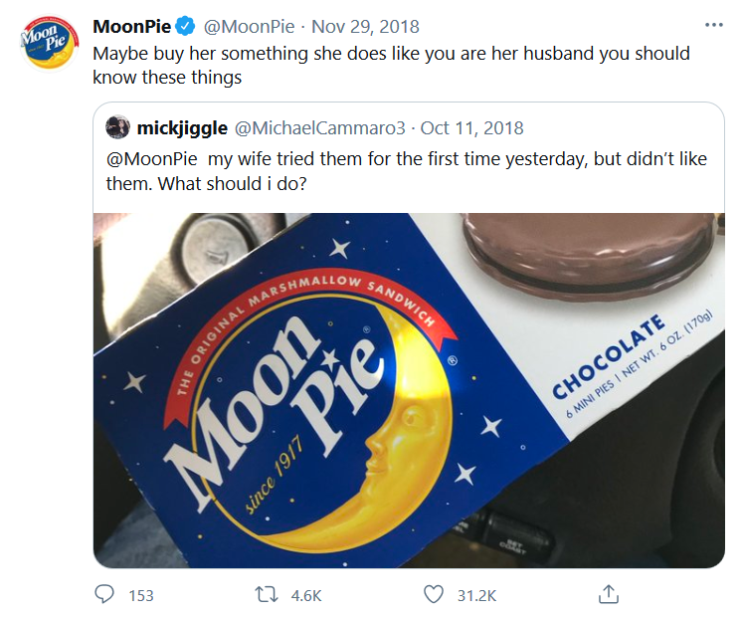Open the Nov 29, 2018 timestamp
The width and height of the screenshot is (744, 618).
pos(363,26)
